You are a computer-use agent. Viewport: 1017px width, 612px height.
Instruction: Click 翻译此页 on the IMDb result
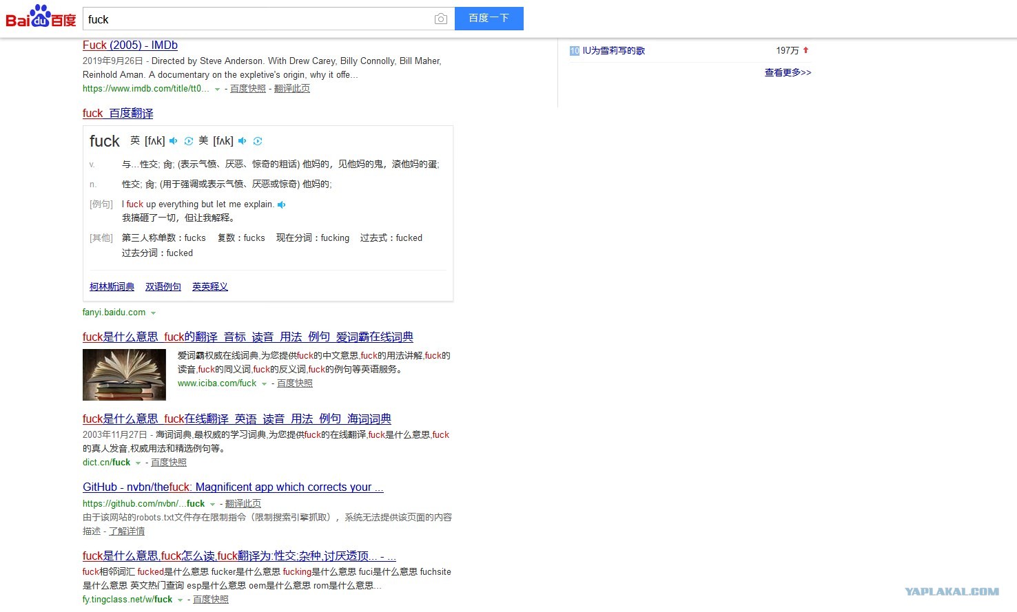tap(292, 89)
